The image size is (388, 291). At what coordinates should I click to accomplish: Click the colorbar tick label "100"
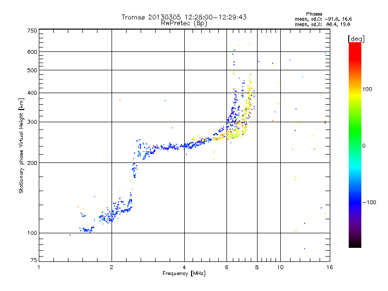click(x=367, y=89)
